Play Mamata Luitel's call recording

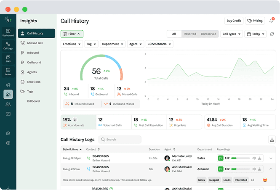[x=220, y=158]
